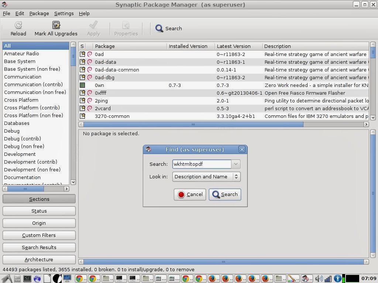Click details pane scroll-down arrow
This screenshot has width=378, height=283.
[373, 255]
